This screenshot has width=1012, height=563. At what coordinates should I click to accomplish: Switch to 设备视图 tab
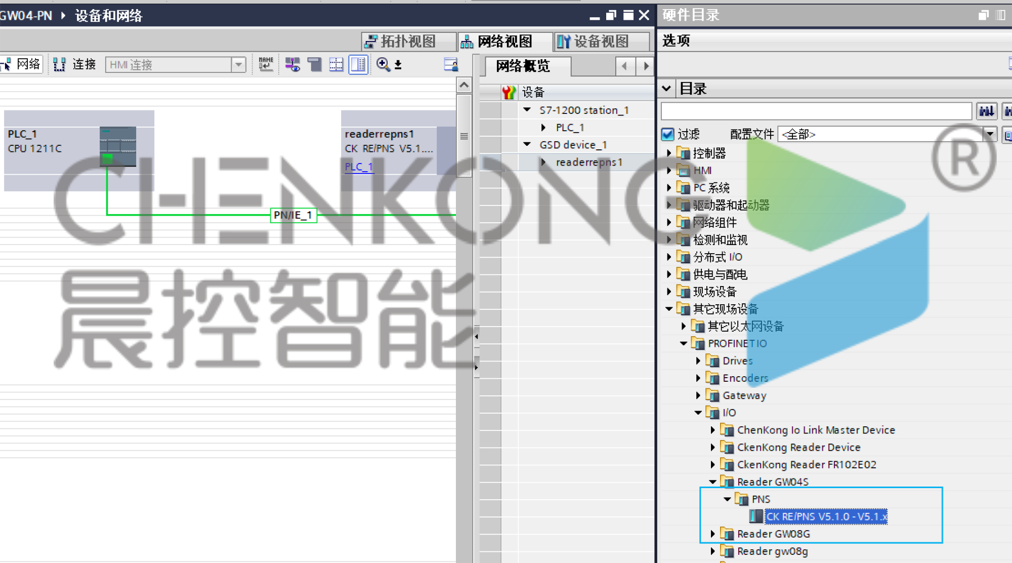(x=594, y=41)
